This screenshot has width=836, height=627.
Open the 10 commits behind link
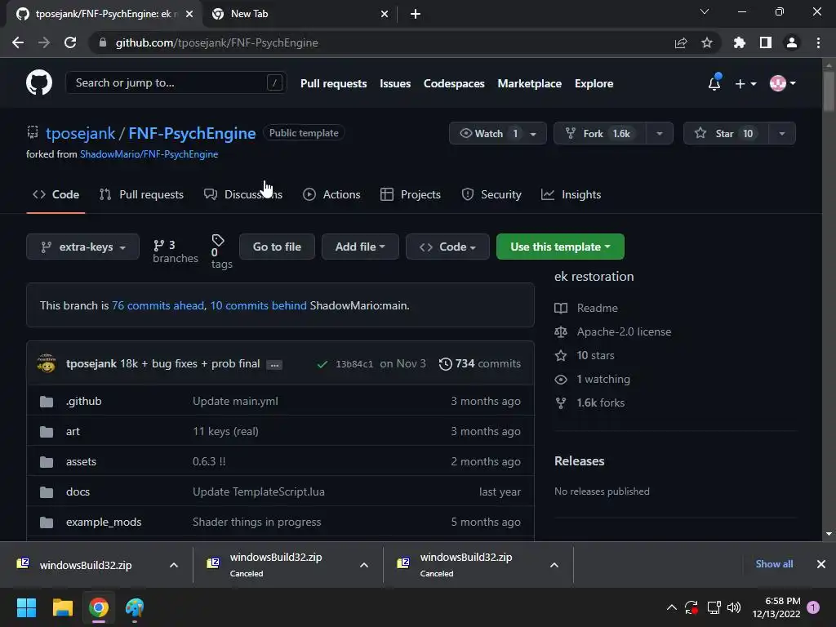tap(258, 305)
